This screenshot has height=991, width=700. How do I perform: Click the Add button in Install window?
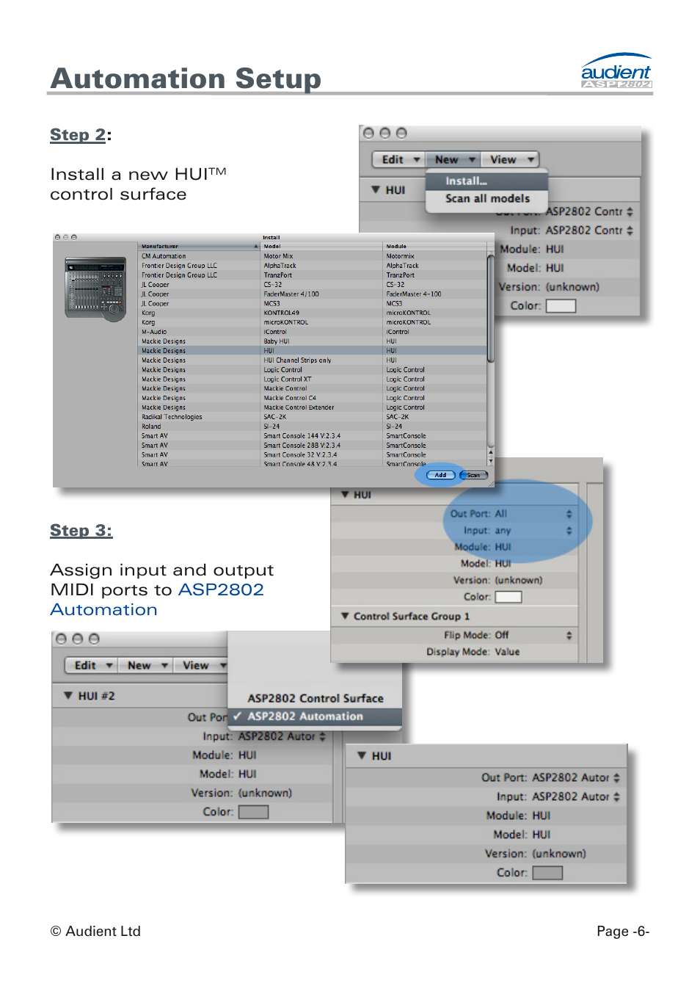tap(440, 475)
